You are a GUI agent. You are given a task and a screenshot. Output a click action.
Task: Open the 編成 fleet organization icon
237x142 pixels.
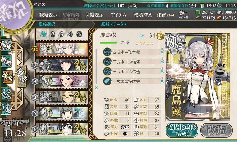[6, 45]
